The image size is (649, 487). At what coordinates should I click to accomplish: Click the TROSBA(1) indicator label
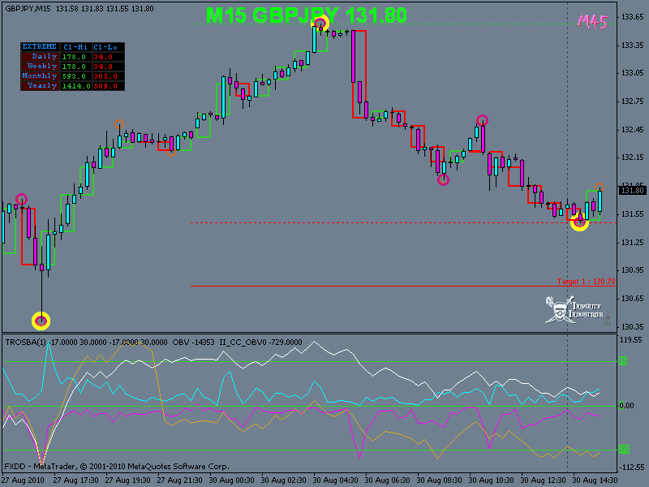click(25, 342)
